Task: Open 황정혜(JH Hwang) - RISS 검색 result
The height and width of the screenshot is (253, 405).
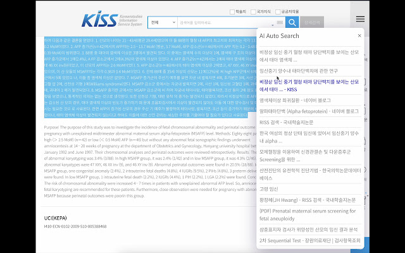Action: tap(308, 200)
